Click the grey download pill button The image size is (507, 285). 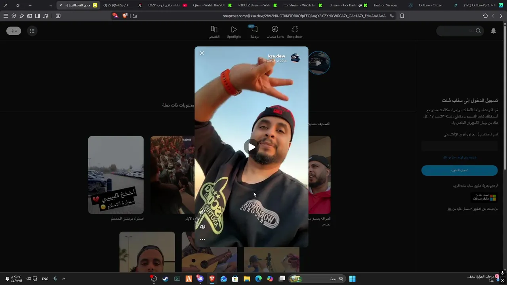click(x=14, y=31)
